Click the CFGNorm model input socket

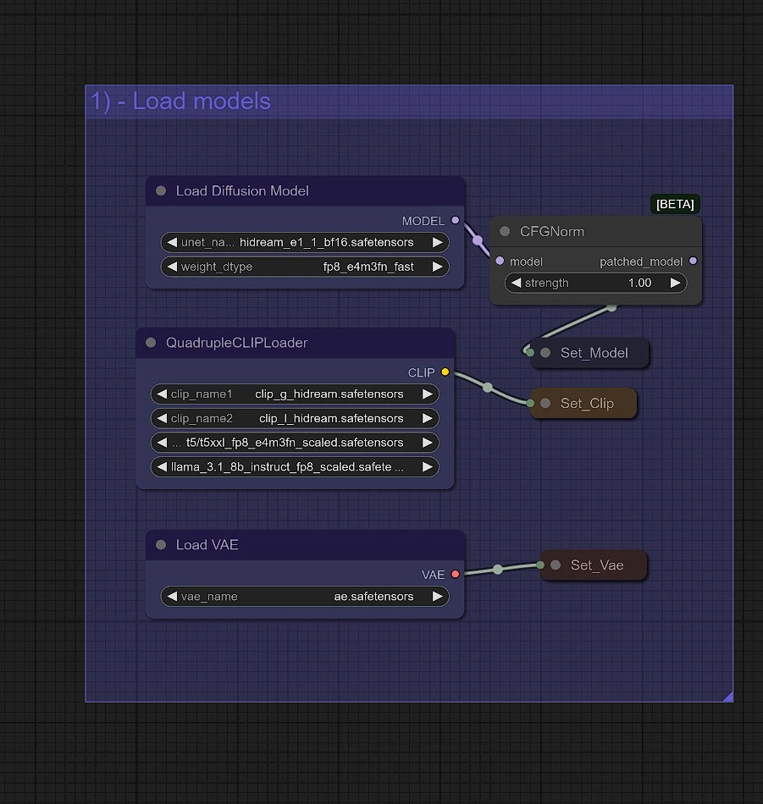coord(500,261)
